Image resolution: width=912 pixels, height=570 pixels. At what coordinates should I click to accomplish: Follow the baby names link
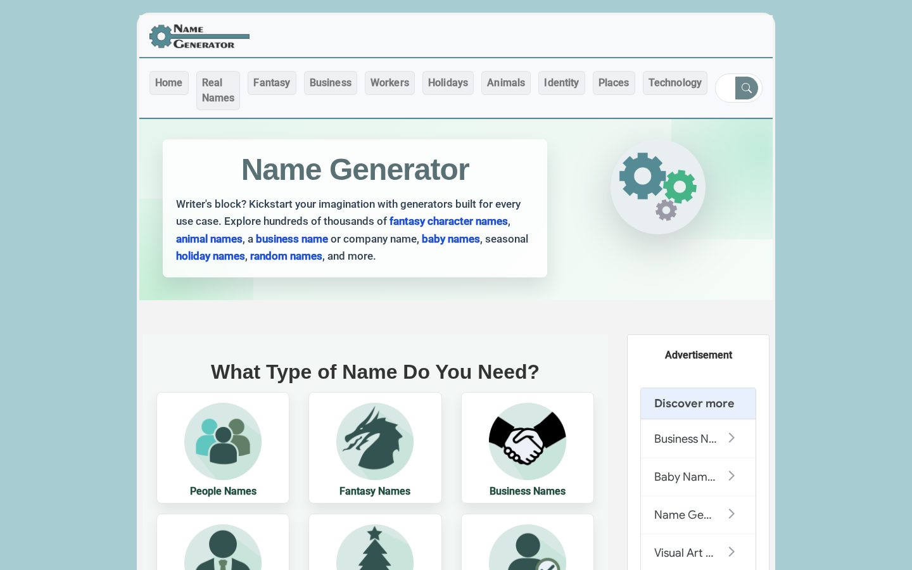pyautogui.click(x=451, y=239)
